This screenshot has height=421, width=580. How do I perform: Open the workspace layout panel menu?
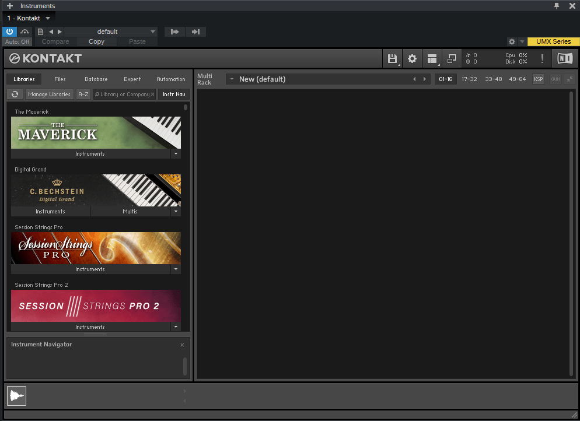tap(432, 58)
